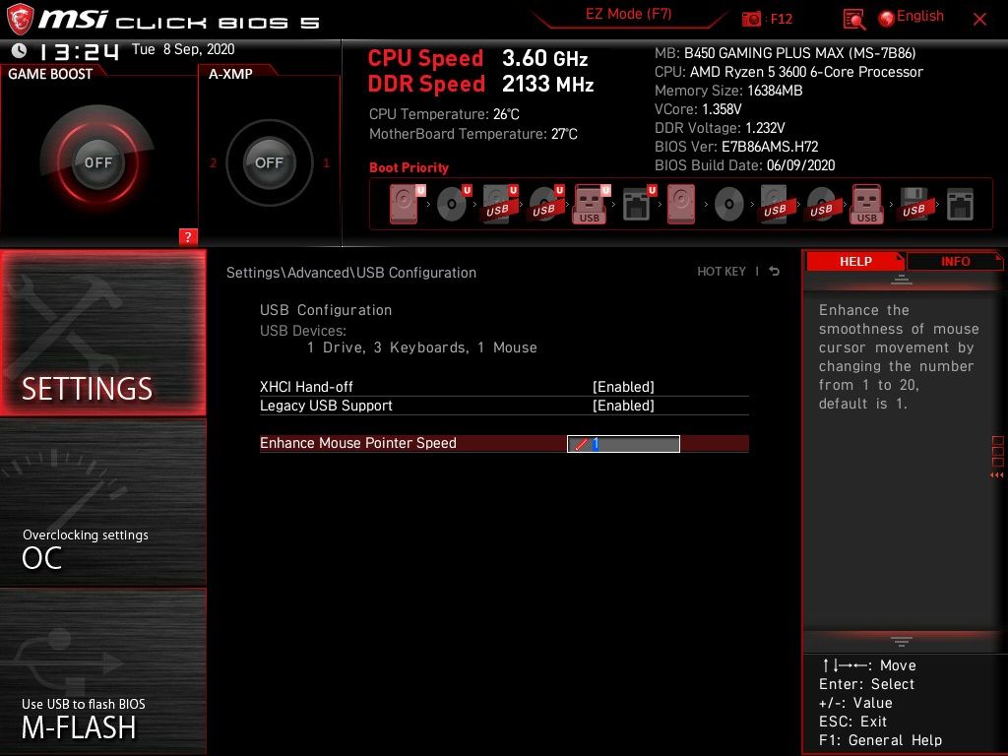Click the DDR Voltage: 1.232V line
Screen dimensions: 1008x756
click(720, 128)
